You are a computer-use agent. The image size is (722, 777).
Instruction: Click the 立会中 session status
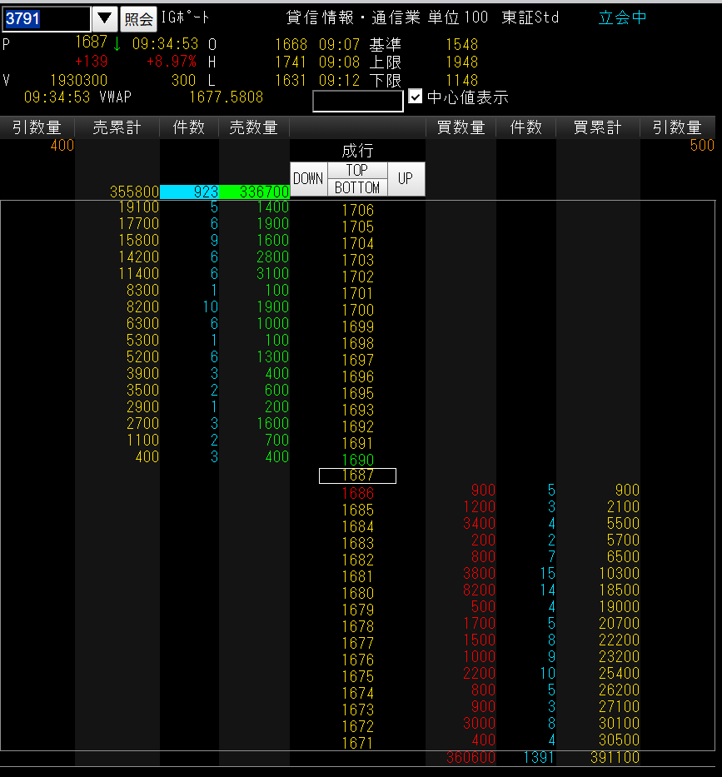(622, 17)
